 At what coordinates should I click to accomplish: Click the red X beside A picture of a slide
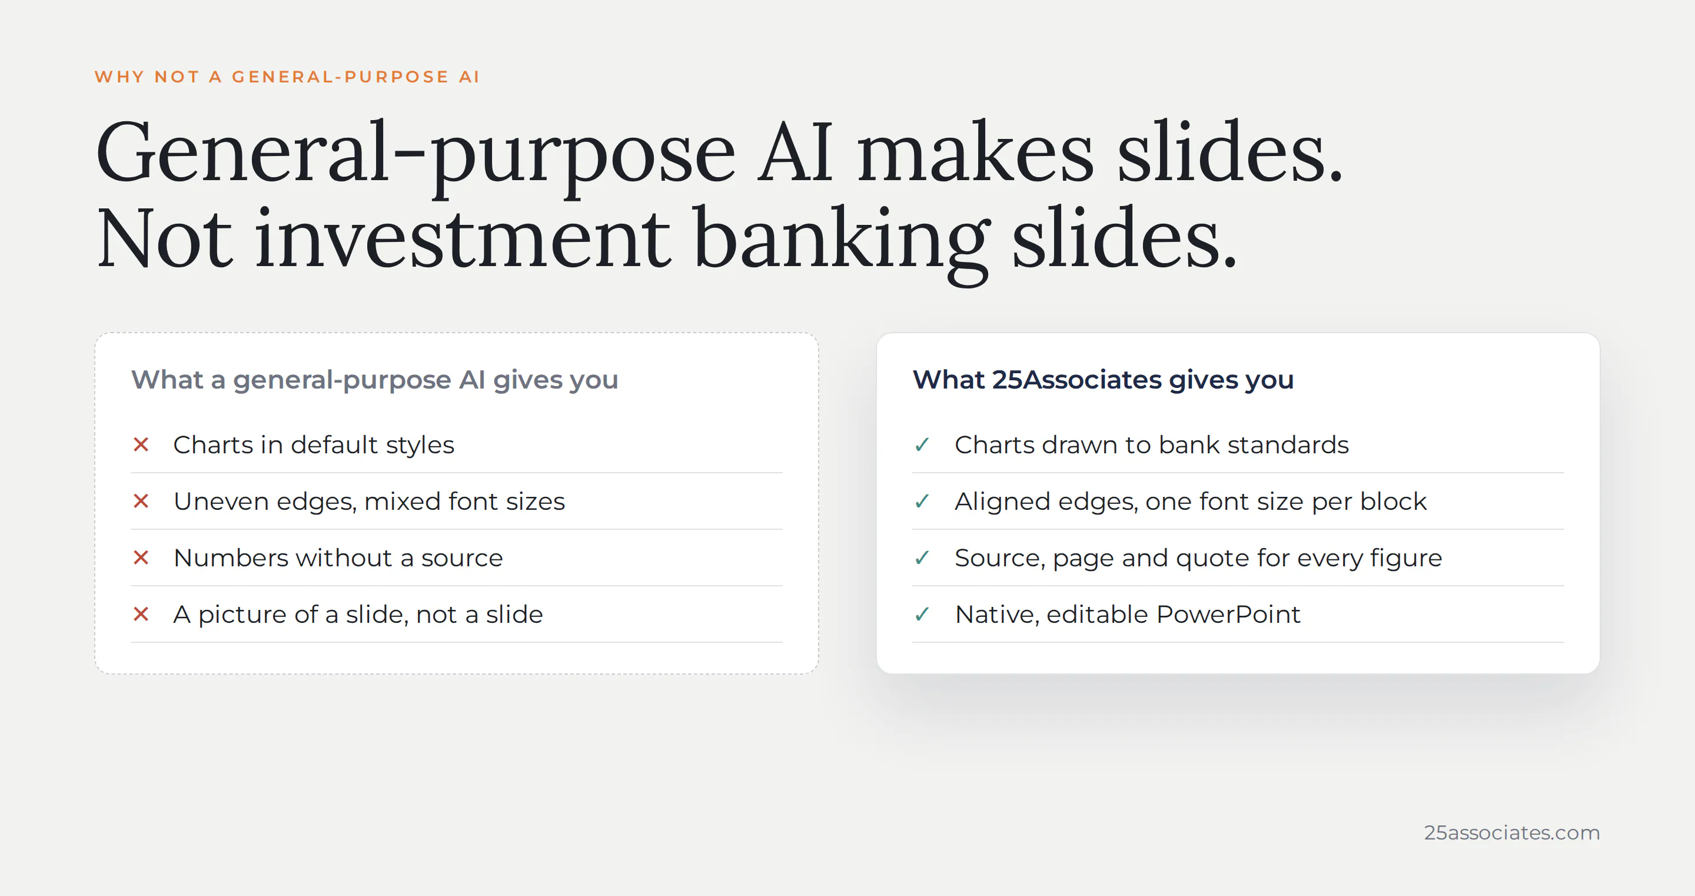[x=141, y=615]
